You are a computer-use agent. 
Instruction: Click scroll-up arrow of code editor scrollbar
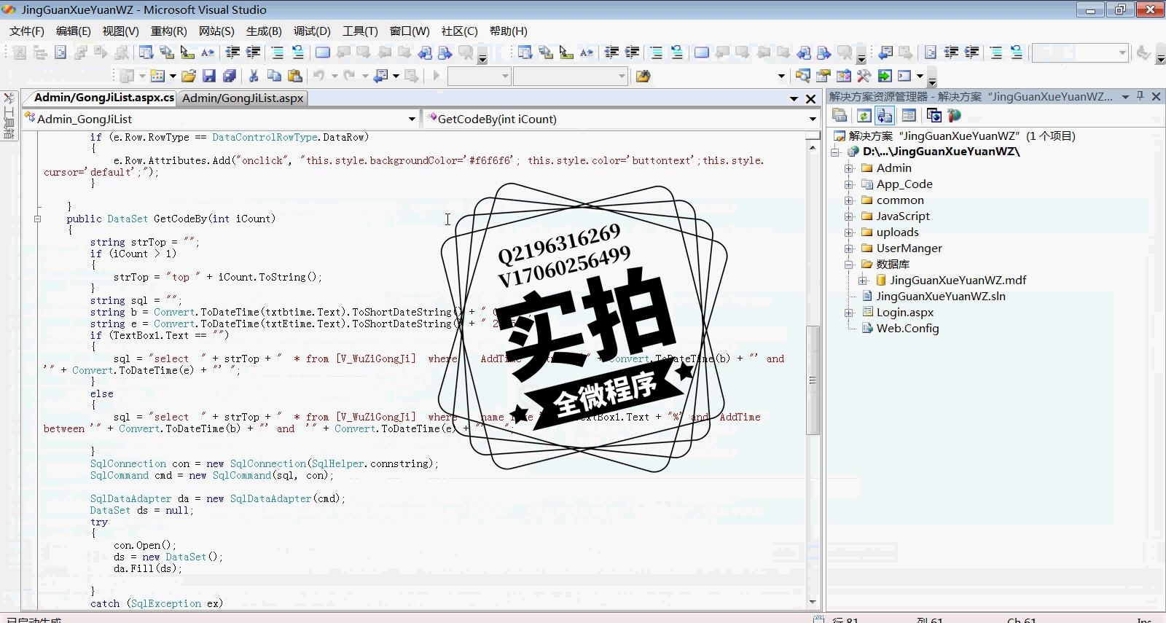[813, 148]
